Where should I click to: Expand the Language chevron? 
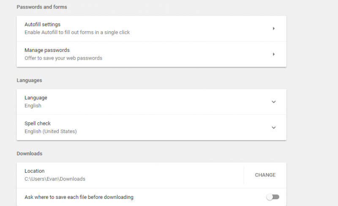[x=274, y=102]
